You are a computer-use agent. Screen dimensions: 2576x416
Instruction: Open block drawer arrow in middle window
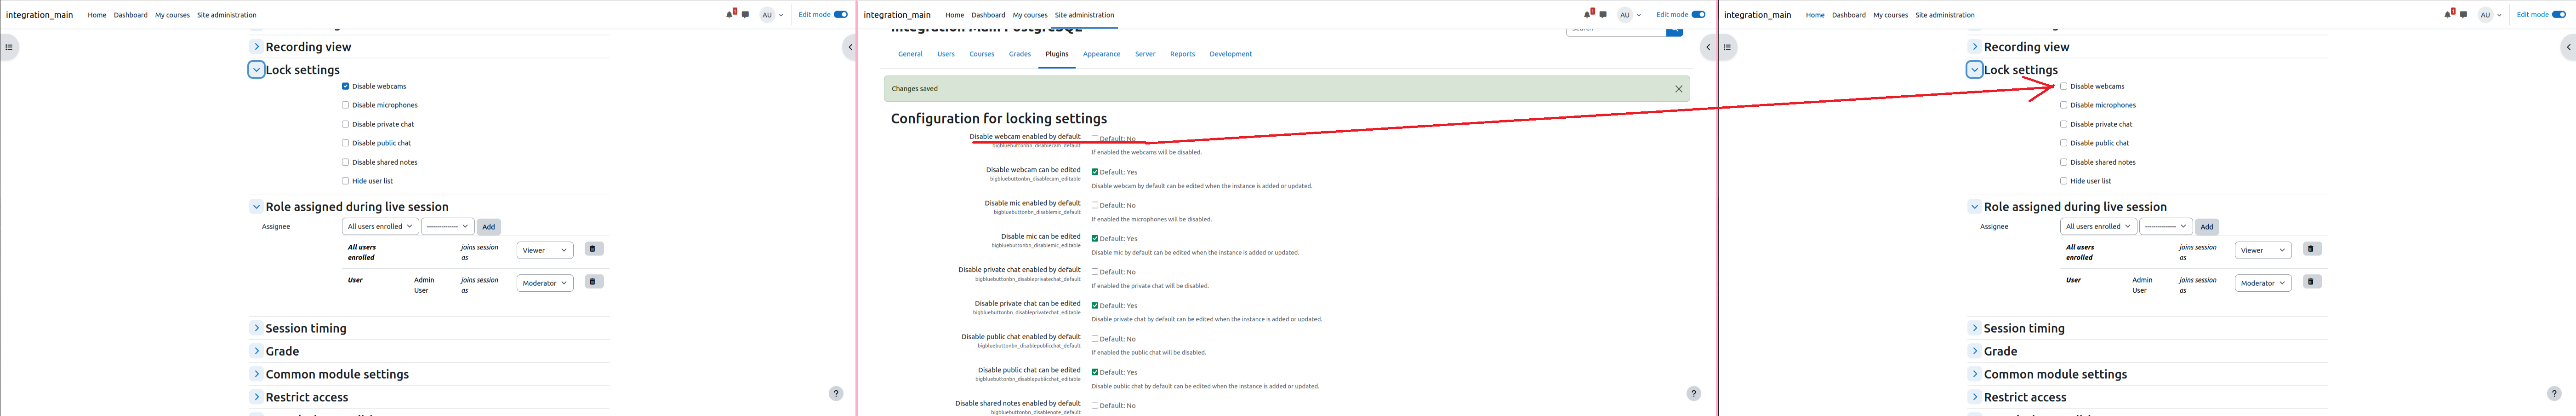[x=1708, y=47]
